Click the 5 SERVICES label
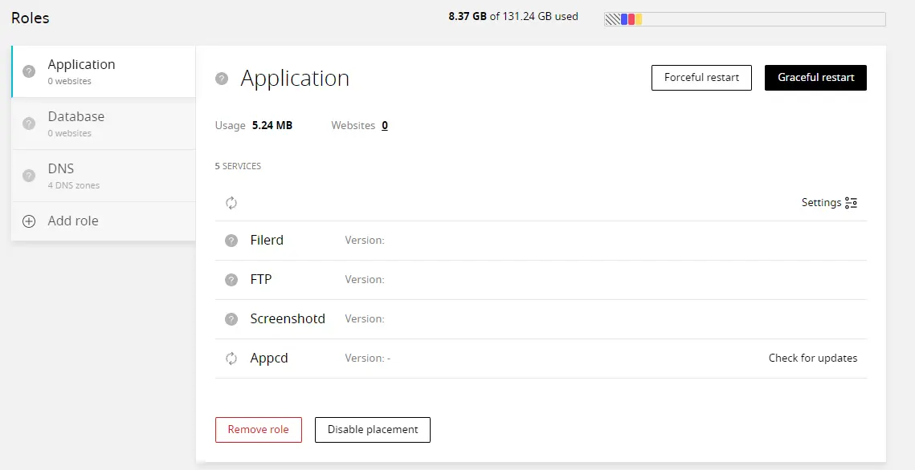Screen dimensions: 915x470 (238, 166)
